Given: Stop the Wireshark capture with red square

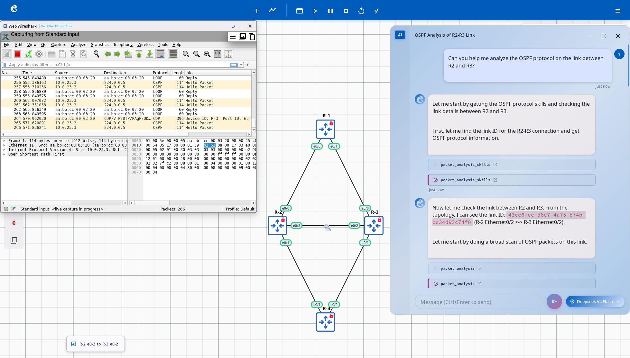Looking at the screenshot, I should pyautogui.click(x=18, y=54).
